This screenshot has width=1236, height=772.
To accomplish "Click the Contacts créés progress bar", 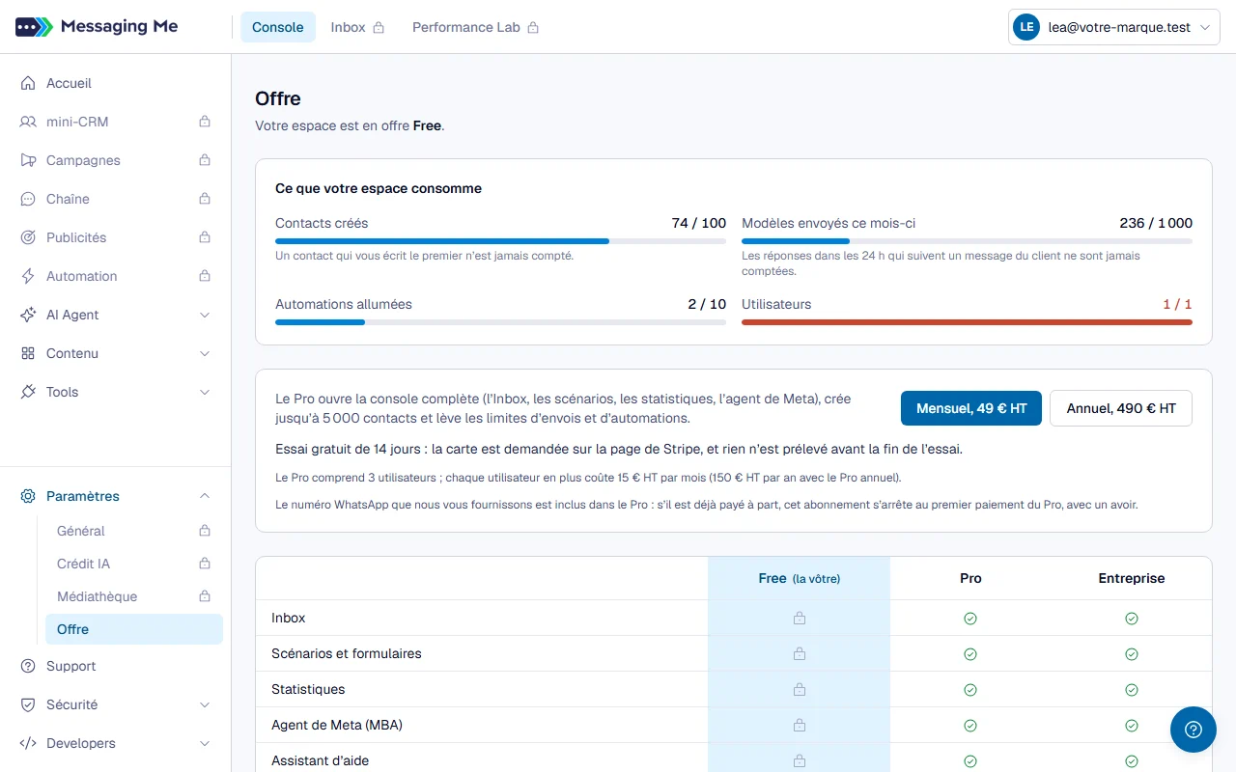I will [x=500, y=241].
